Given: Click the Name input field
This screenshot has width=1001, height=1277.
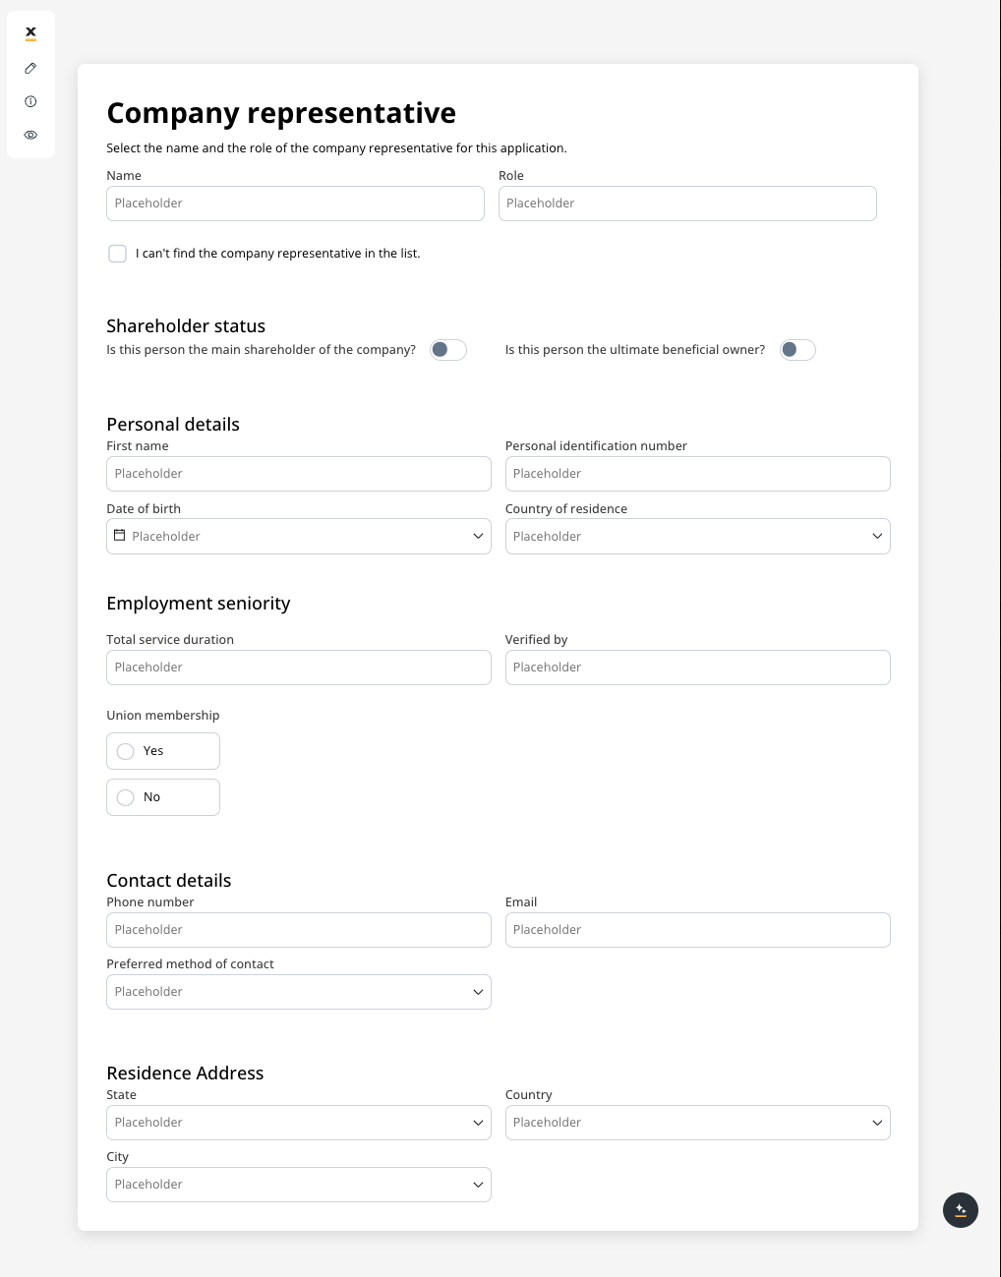Looking at the screenshot, I should [295, 203].
